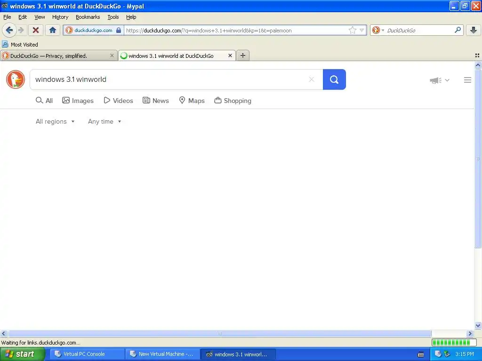Click the green page loading progress bar
This screenshot has height=361, width=482.
click(x=454, y=342)
